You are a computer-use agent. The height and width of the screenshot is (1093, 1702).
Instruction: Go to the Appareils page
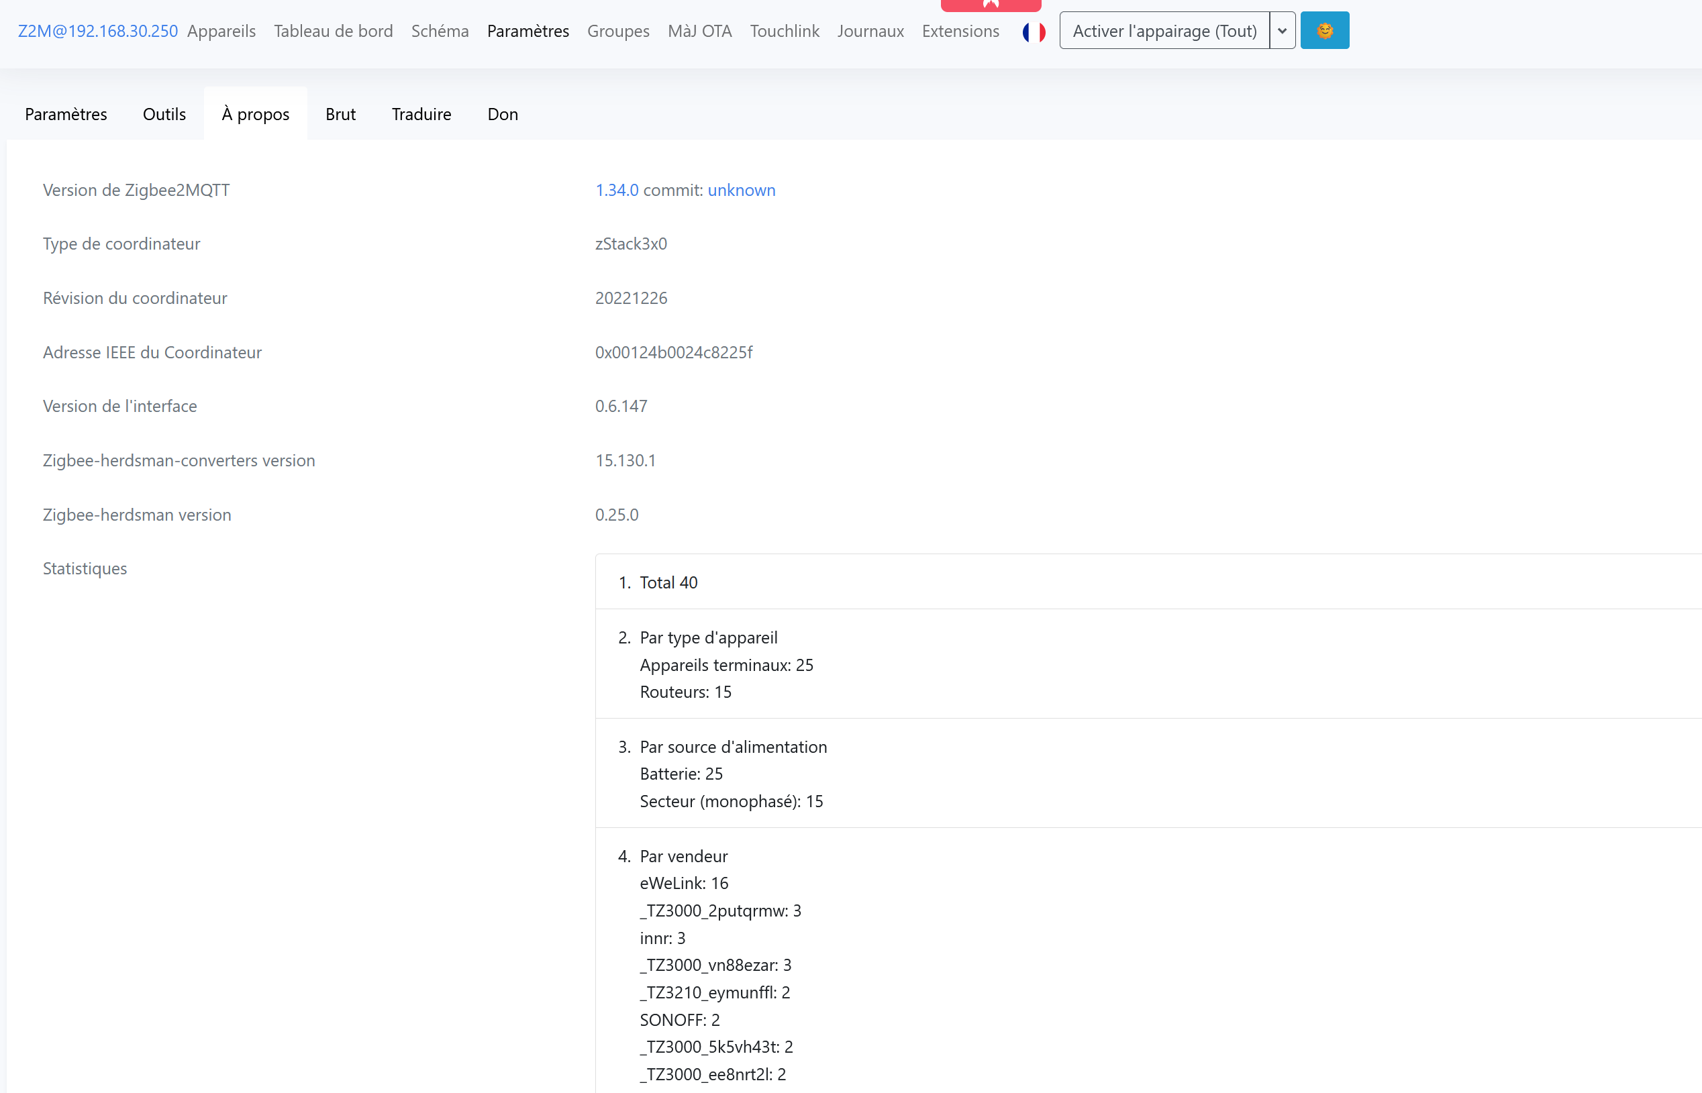221,32
